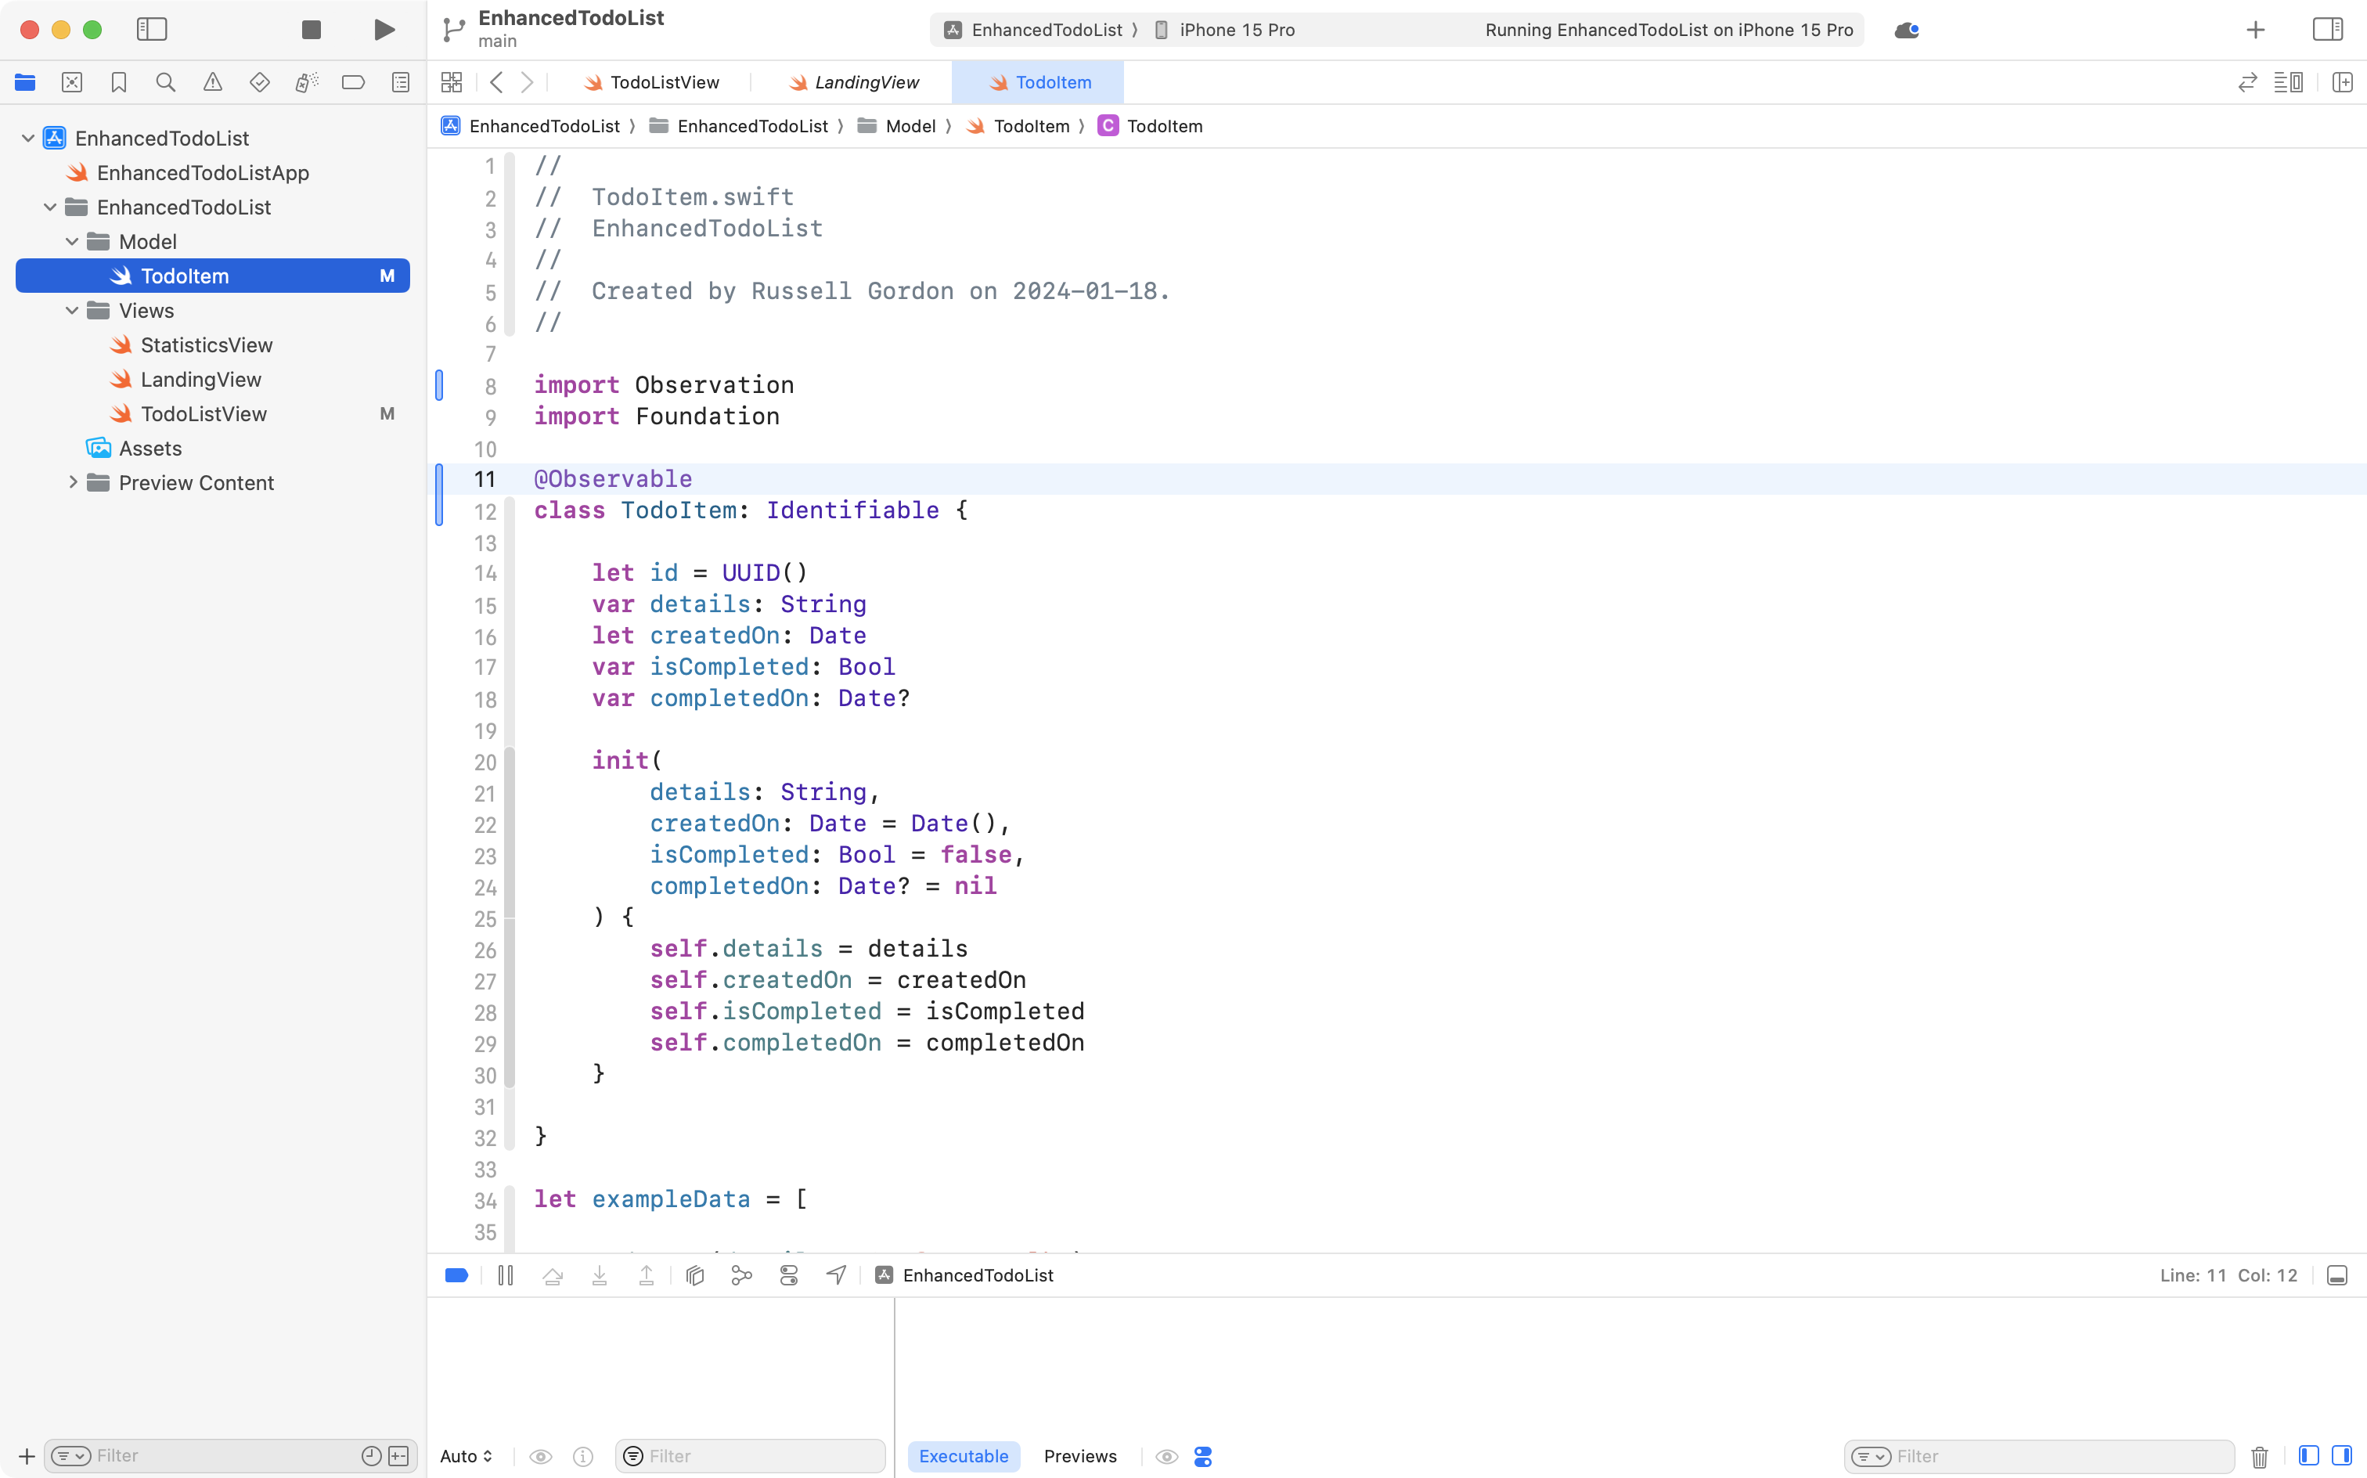Open the Debug View Hierarchy icon
This screenshot has height=1478, width=2367.
click(x=694, y=1274)
